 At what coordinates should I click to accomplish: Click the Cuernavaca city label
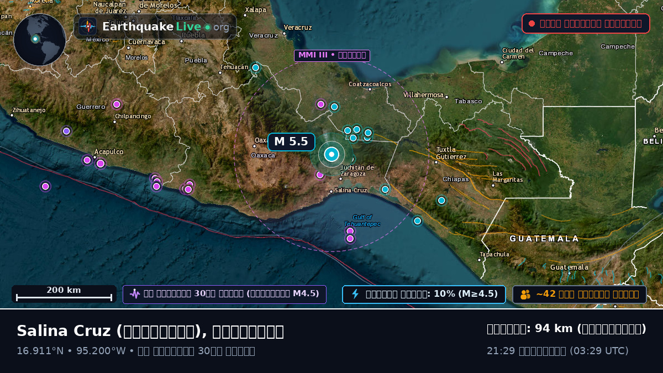pyautogui.click(x=147, y=42)
